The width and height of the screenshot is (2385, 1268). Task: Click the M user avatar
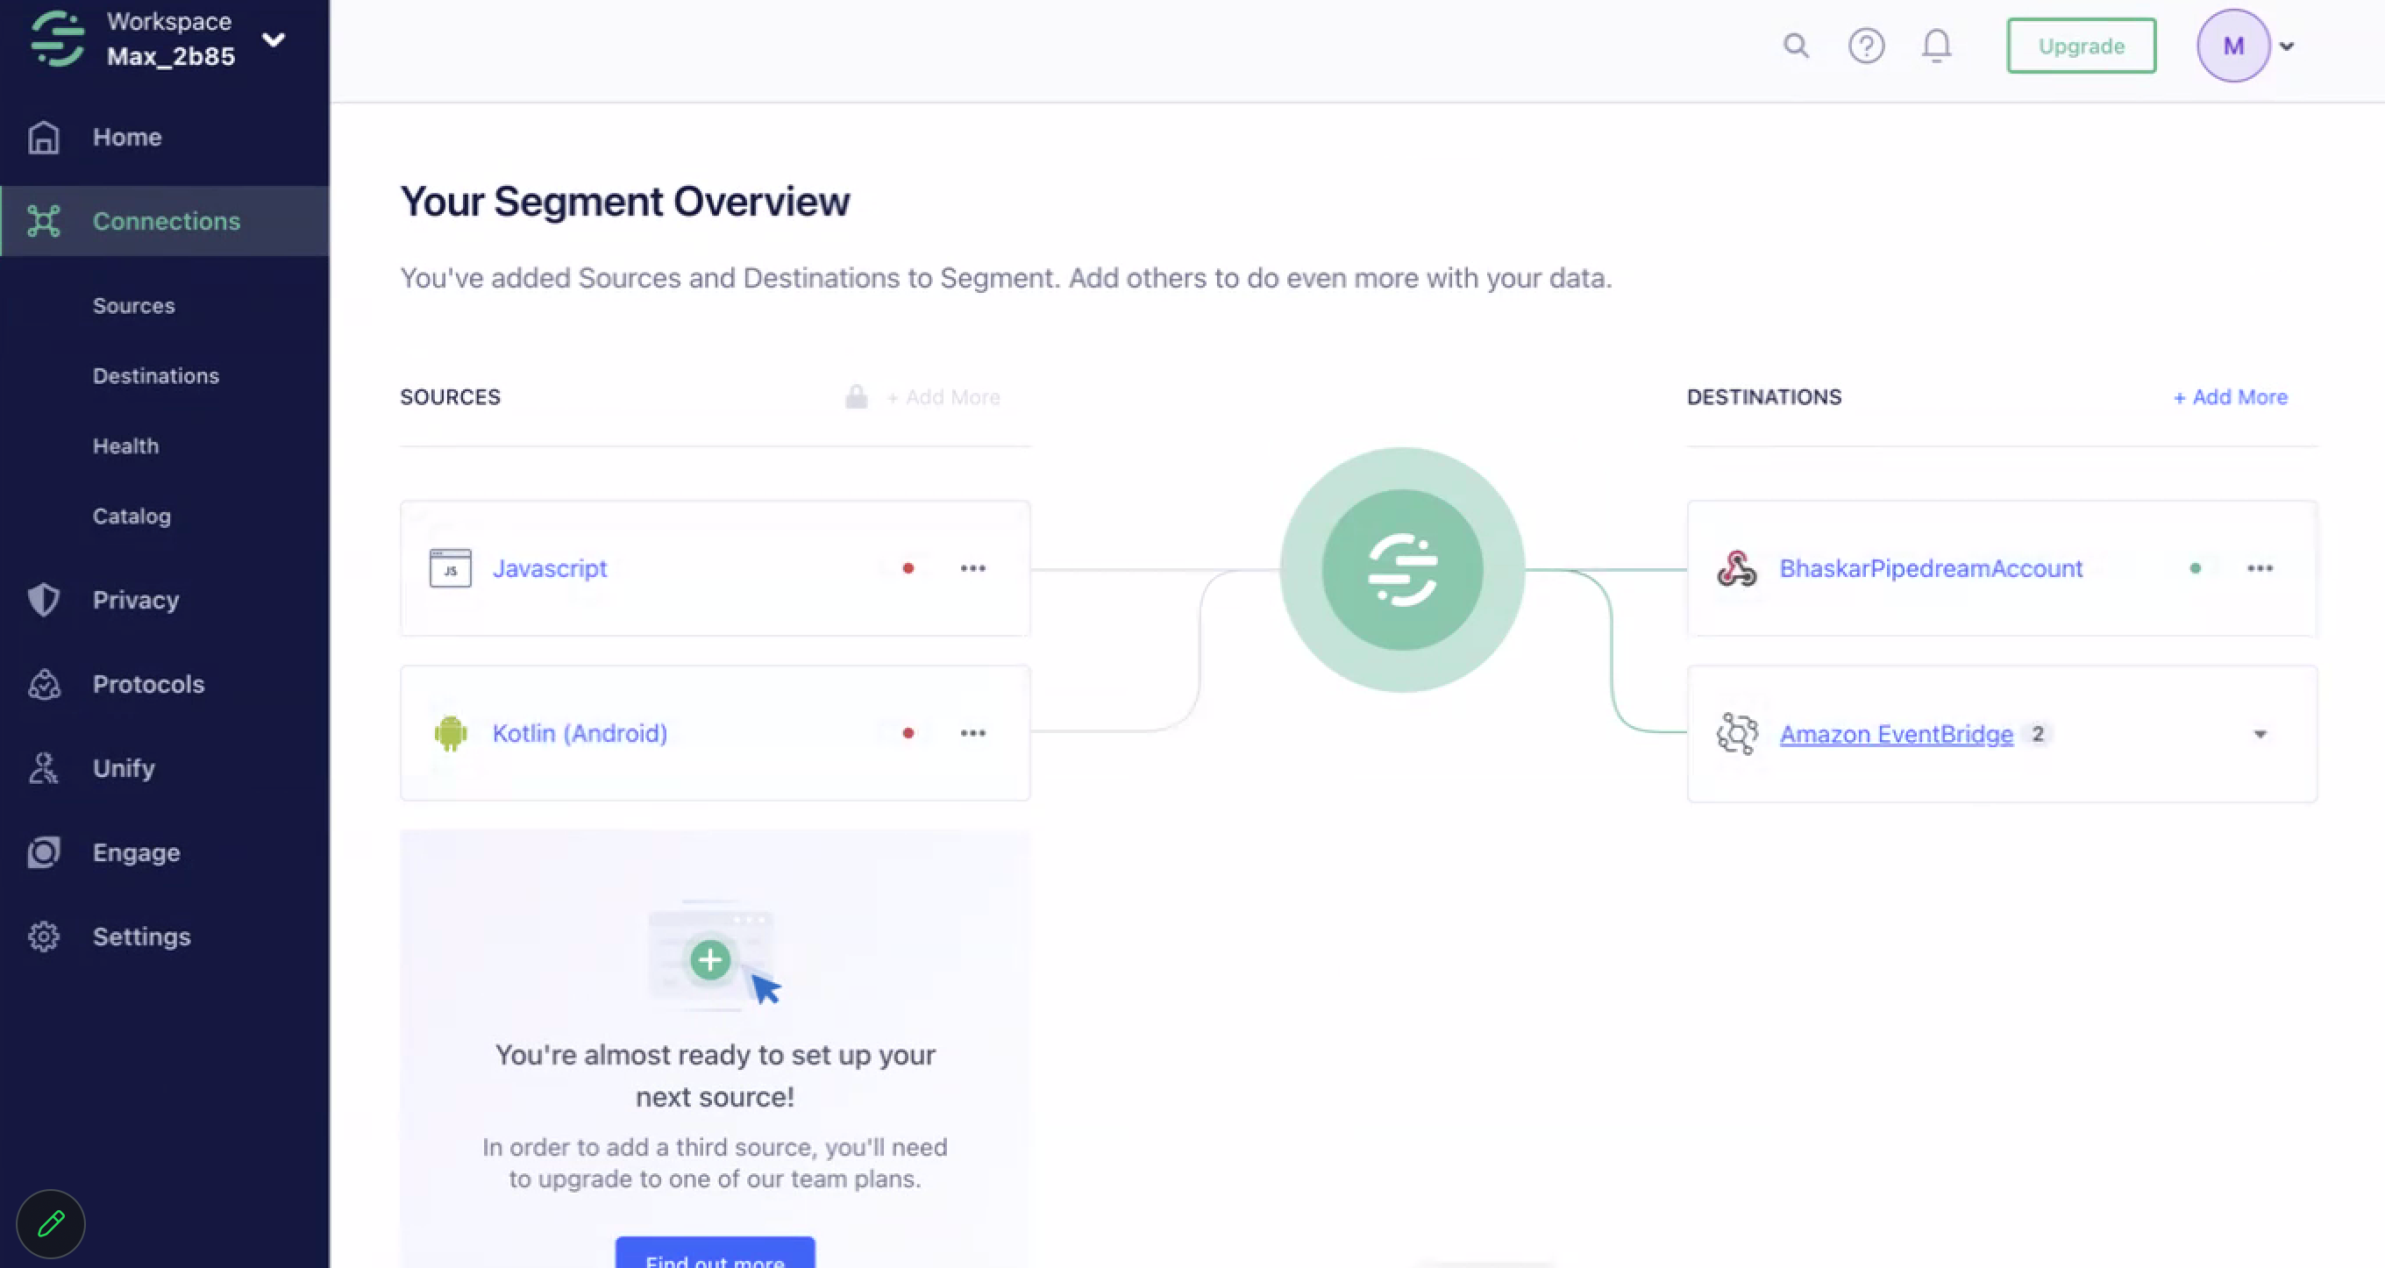[x=2233, y=46]
